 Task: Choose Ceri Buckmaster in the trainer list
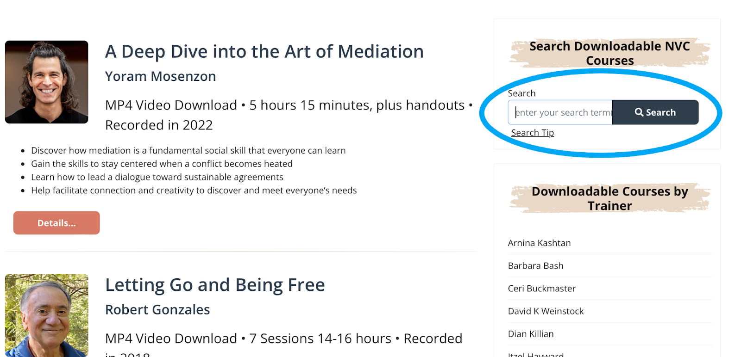542,288
